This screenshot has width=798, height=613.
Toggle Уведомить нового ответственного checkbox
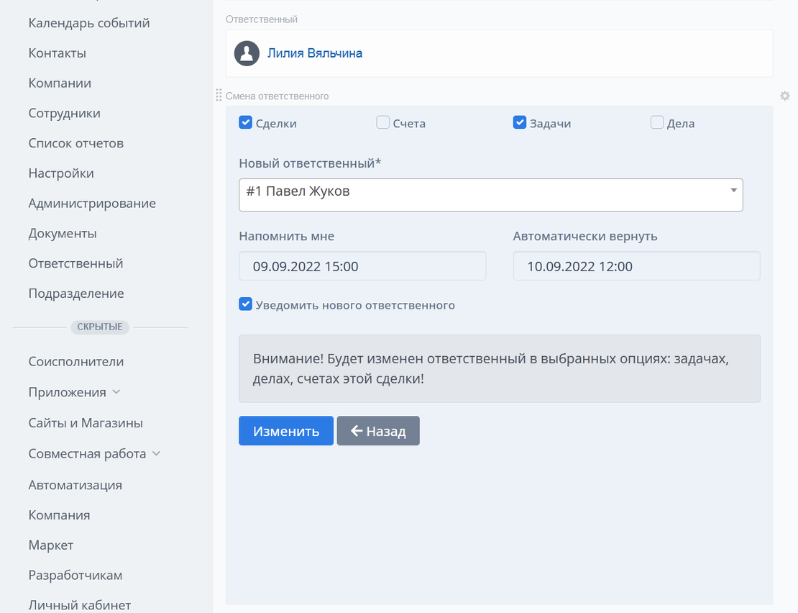click(245, 304)
